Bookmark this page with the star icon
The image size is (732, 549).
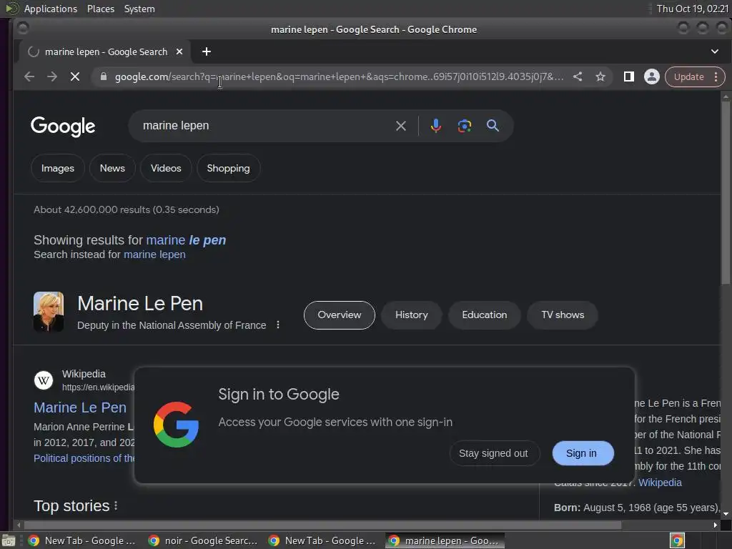coord(600,76)
